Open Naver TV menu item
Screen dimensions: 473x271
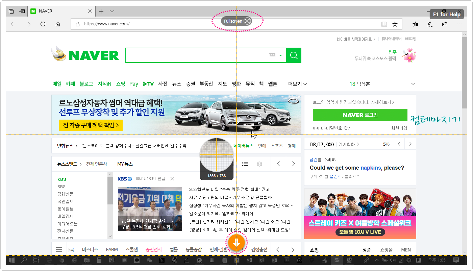coord(148,84)
